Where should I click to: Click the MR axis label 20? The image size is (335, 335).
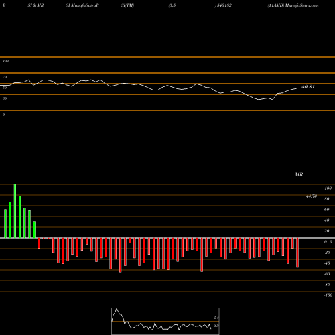327,231
